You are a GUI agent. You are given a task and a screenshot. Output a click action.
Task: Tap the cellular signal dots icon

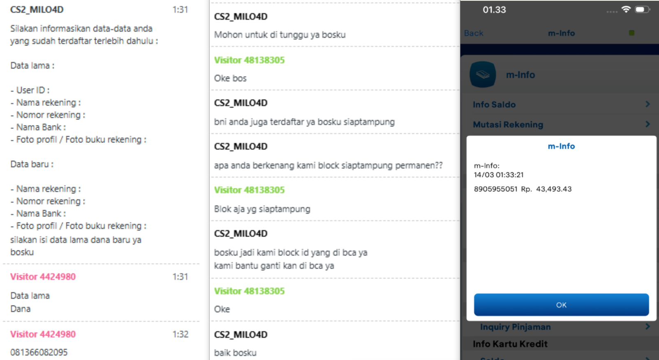(x=612, y=12)
